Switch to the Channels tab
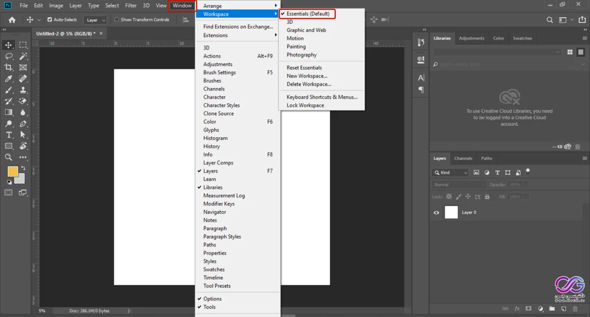The width and height of the screenshot is (590, 317). coord(463,158)
